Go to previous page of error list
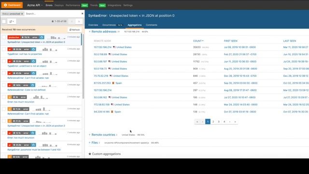The width and height of the screenshot is (309, 174). point(72,21)
